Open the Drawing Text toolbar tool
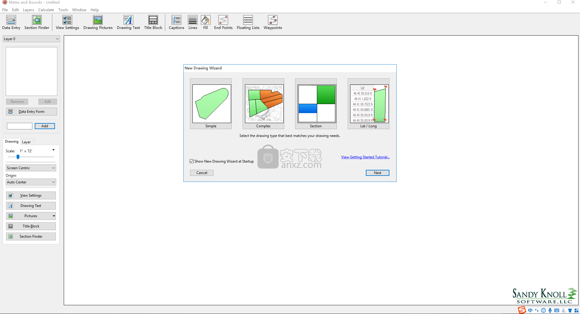The width and height of the screenshot is (580, 314). [128, 23]
